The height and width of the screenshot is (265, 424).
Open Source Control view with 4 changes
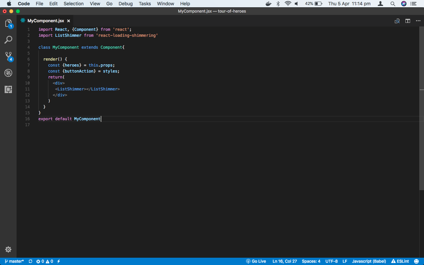(x=8, y=56)
